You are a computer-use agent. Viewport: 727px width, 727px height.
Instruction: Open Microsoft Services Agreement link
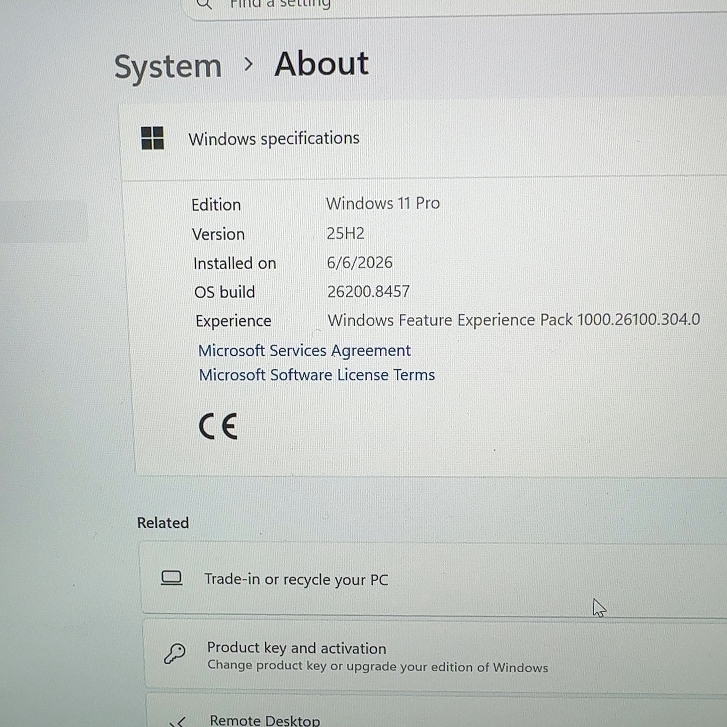[304, 350]
